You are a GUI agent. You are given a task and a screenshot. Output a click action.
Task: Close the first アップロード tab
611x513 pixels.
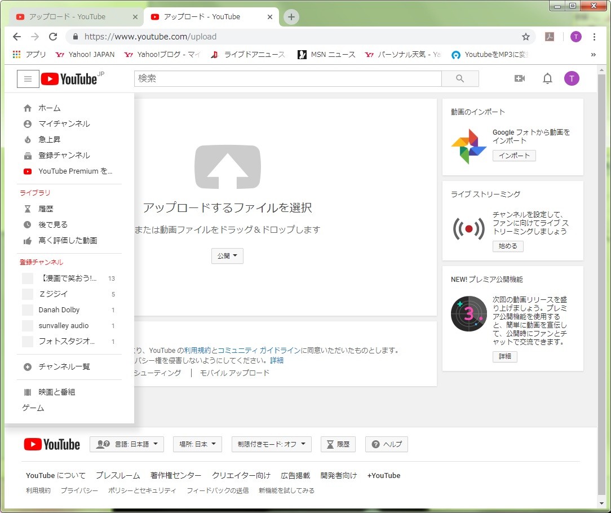[x=135, y=17]
